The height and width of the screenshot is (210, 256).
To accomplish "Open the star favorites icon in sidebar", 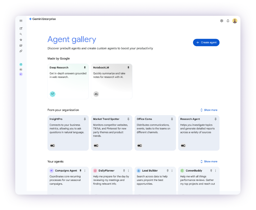I will point(21,40).
